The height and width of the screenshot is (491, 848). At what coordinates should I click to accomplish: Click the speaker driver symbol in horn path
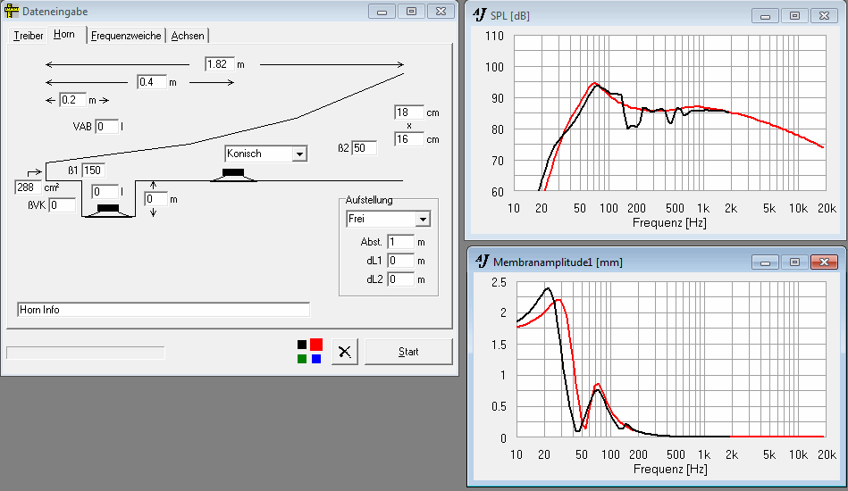[x=233, y=174]
